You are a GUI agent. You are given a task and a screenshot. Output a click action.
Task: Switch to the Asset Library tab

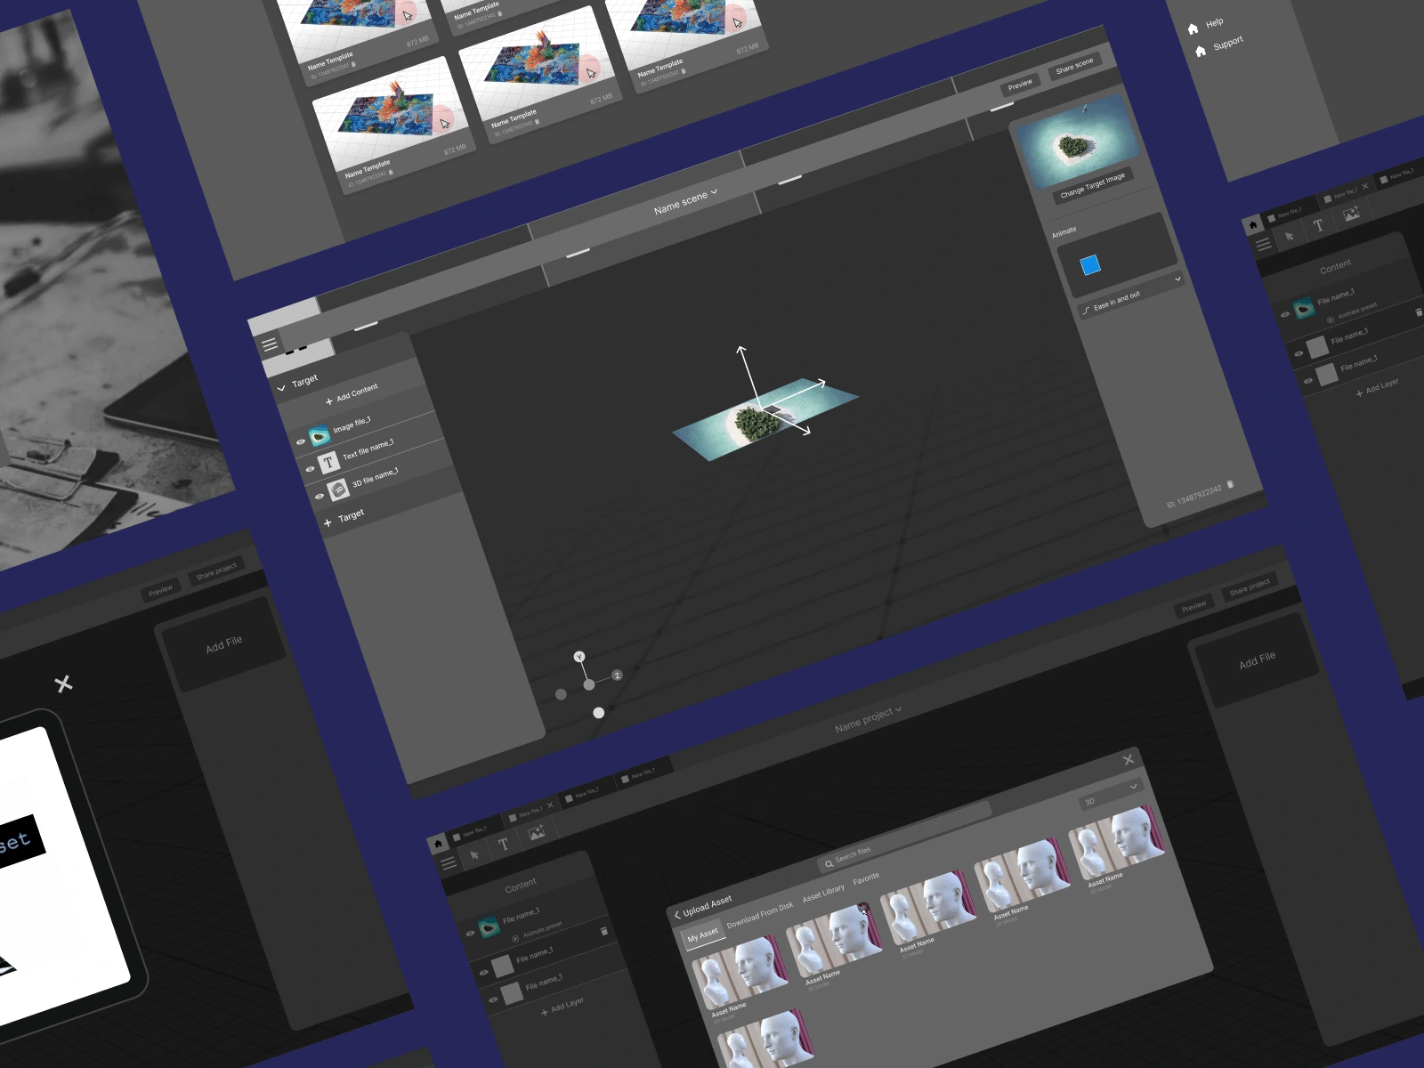pos(823,894)
